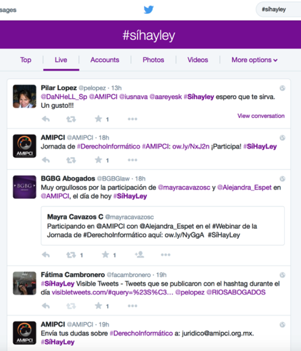Favorite Pilar Lopez's tweet with star
Viewport: 301px width, 351px height.
pos(98,119)
